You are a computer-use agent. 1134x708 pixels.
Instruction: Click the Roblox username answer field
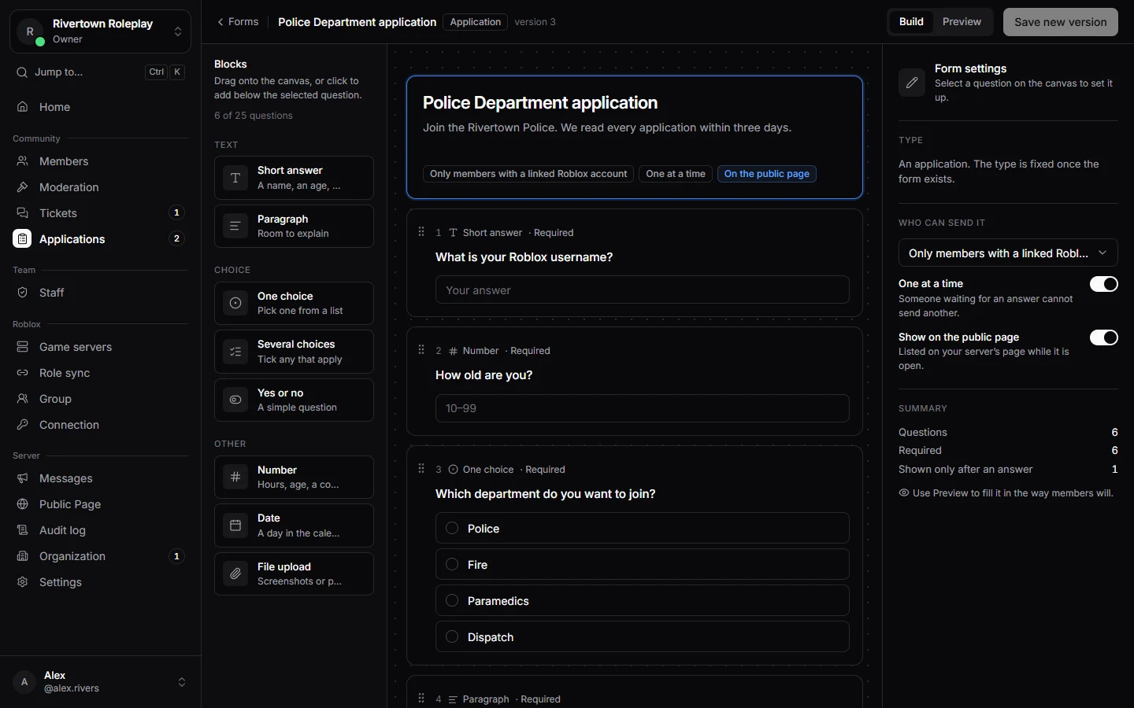642,289
